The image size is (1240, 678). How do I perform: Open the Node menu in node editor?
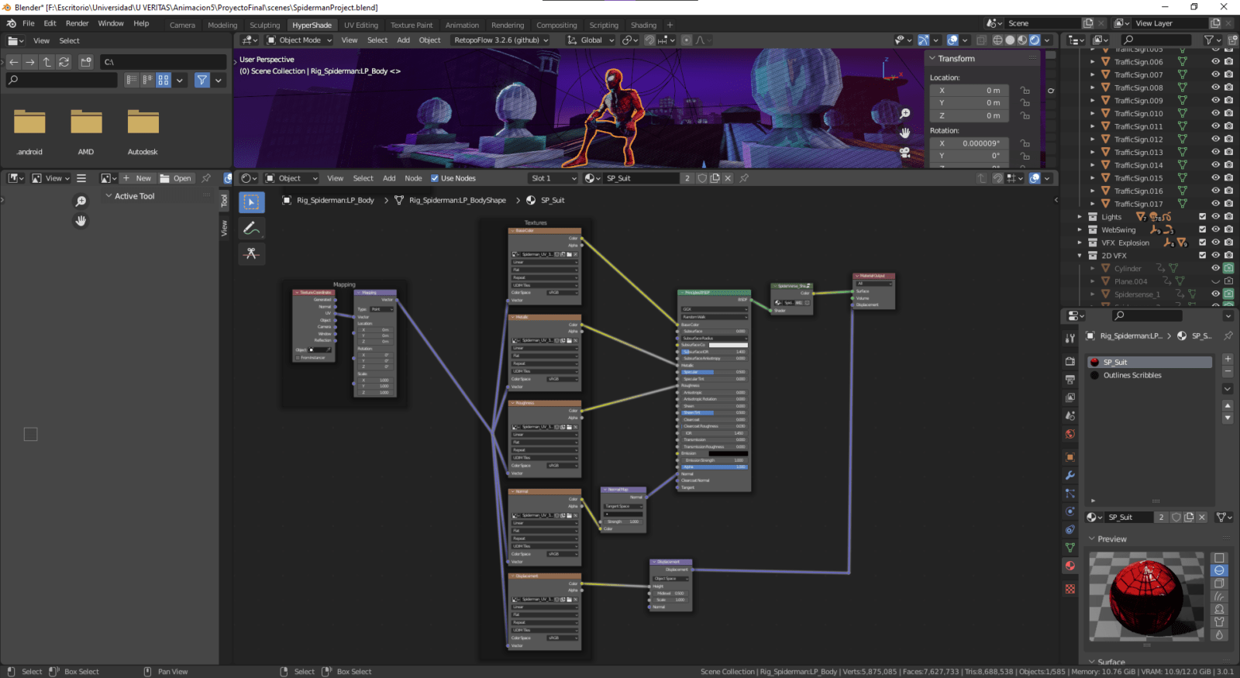(x=413, y=178)
